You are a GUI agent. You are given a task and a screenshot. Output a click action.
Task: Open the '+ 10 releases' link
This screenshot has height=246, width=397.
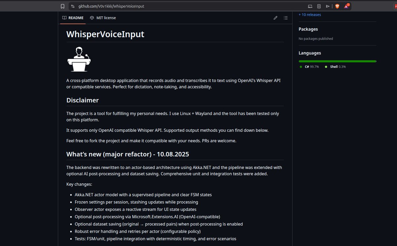coord(310,15)
